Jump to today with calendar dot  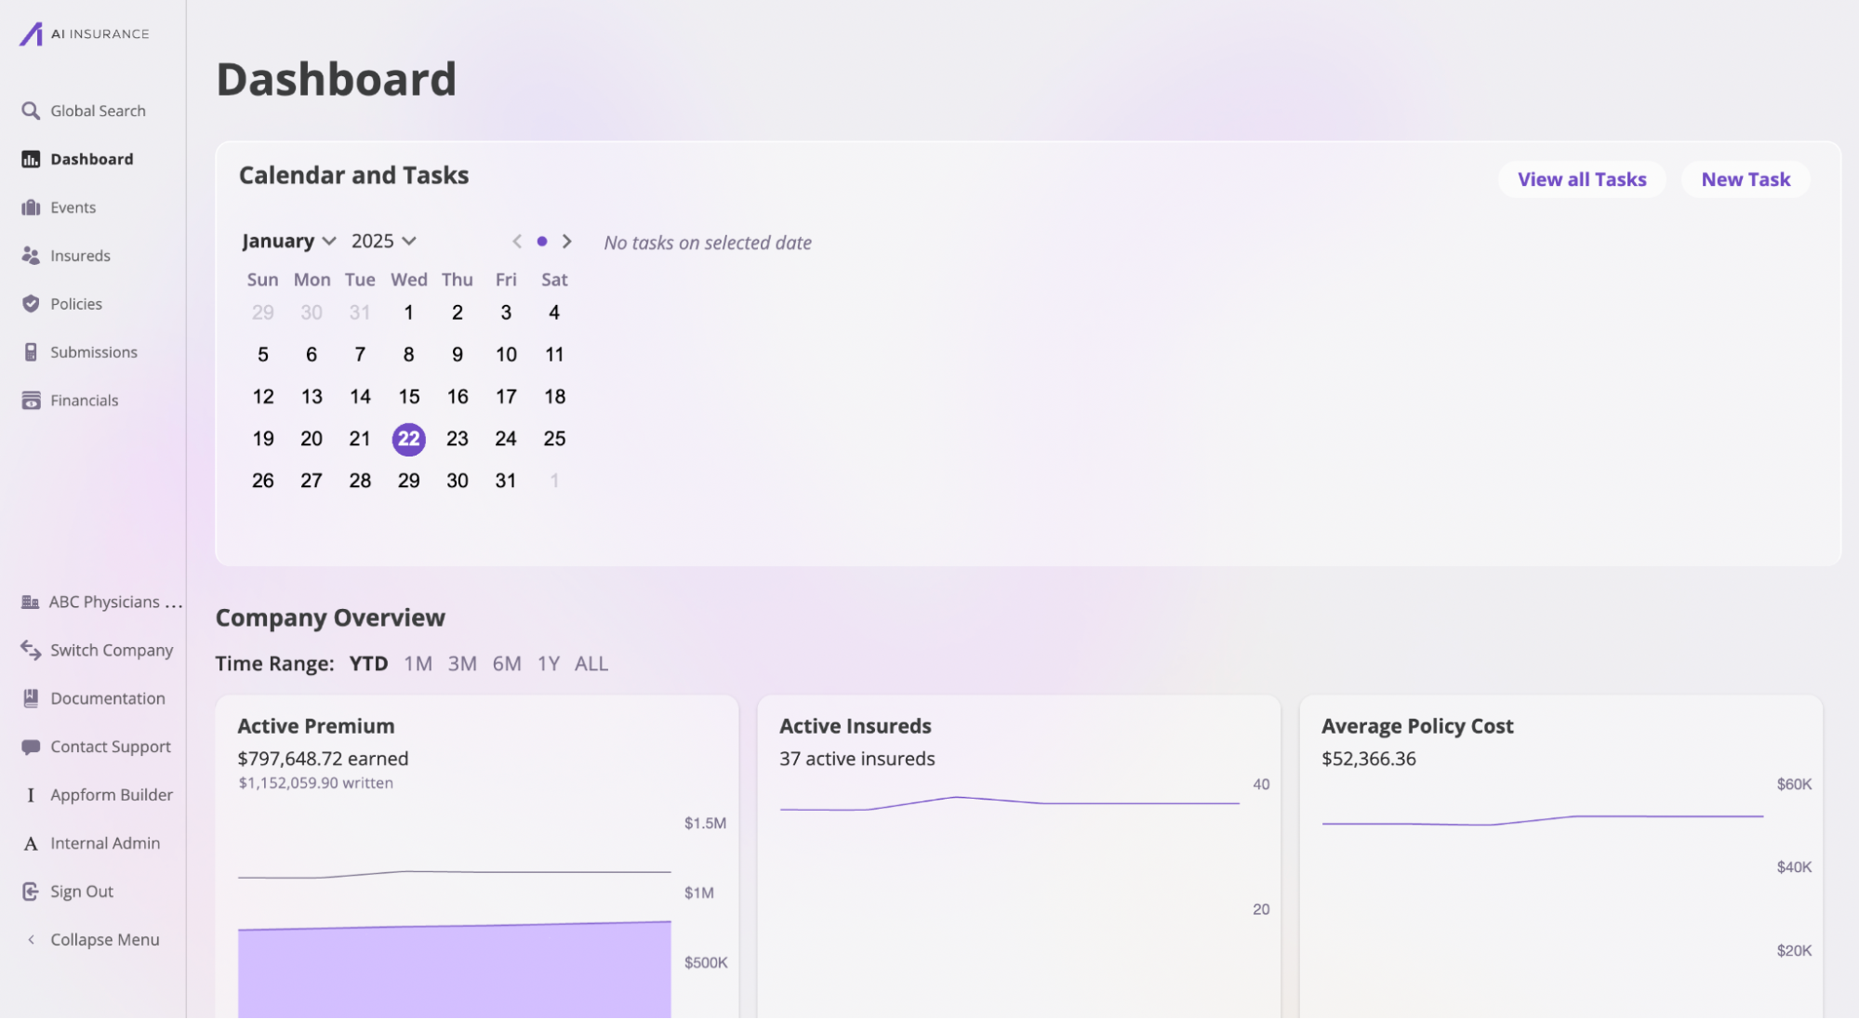[x=542, y=242]
